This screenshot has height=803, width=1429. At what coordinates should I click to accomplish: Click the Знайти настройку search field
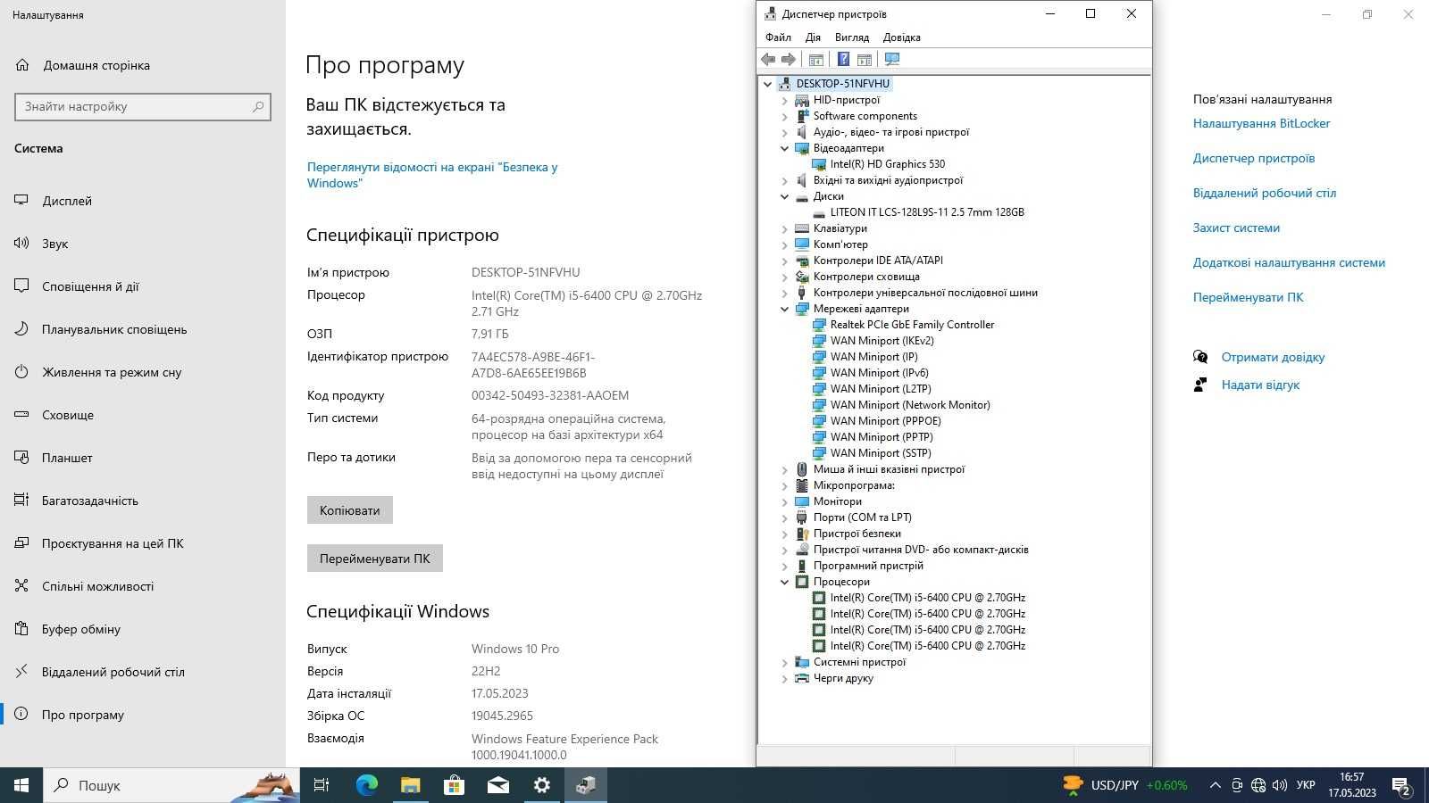pyautogui.click(x=143, y=106)
